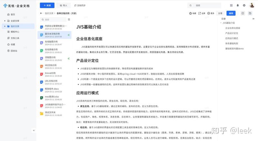Click the red icon of Xmind示例
The width and height of the screenshot is (258, 141).
(42, 74)
